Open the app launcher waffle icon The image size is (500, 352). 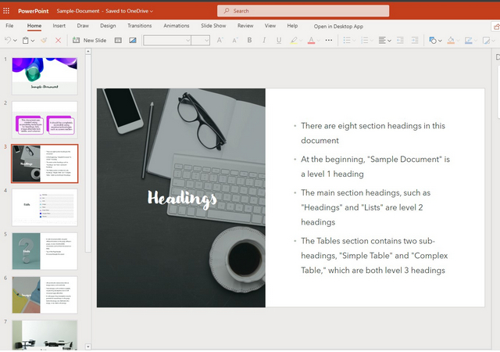click(x=6, y=11)
